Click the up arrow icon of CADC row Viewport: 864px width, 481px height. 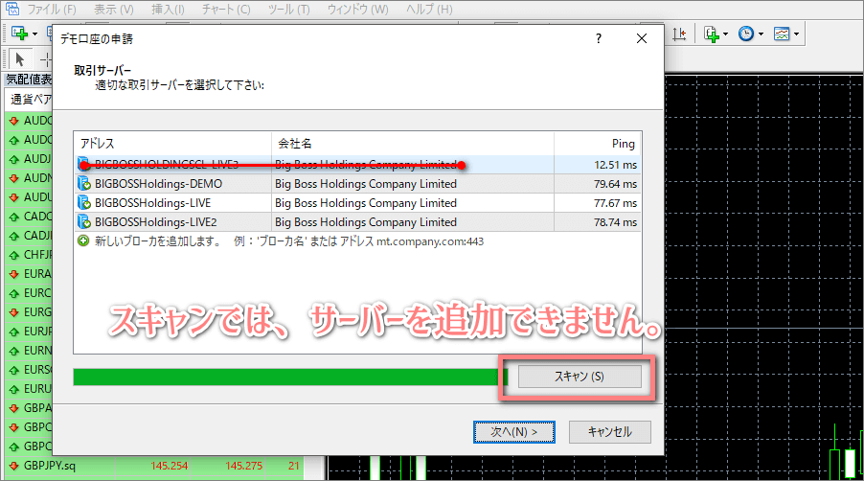14,217
